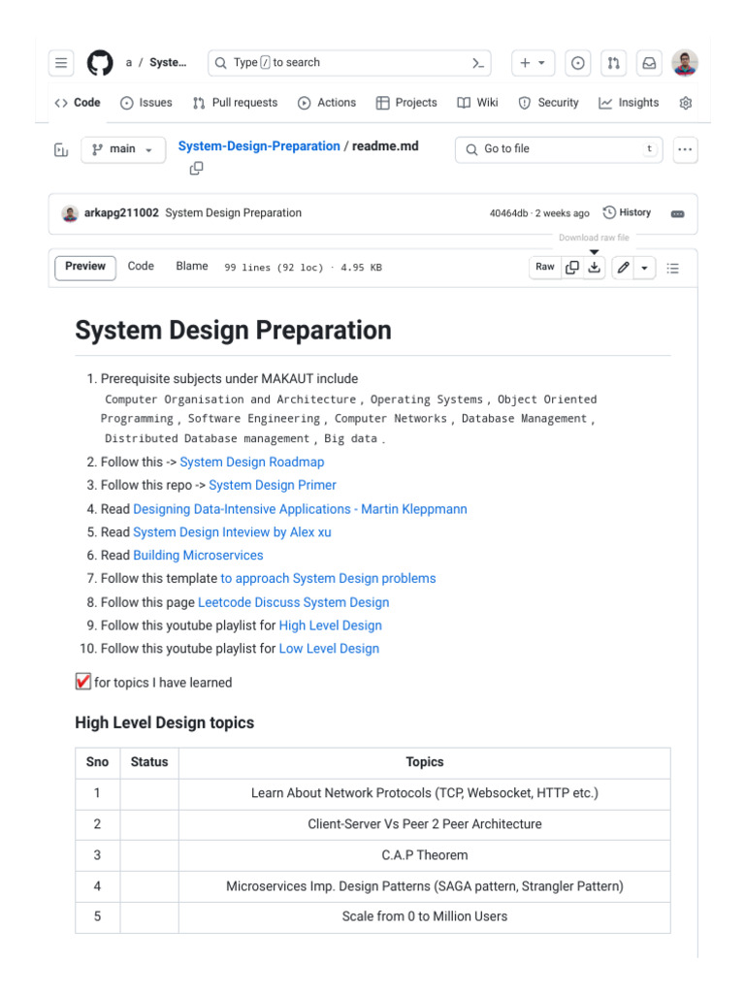745x993 pixels.
Task: Click arkapg211002's commit avatar
Action: click(x=70, y=213)
